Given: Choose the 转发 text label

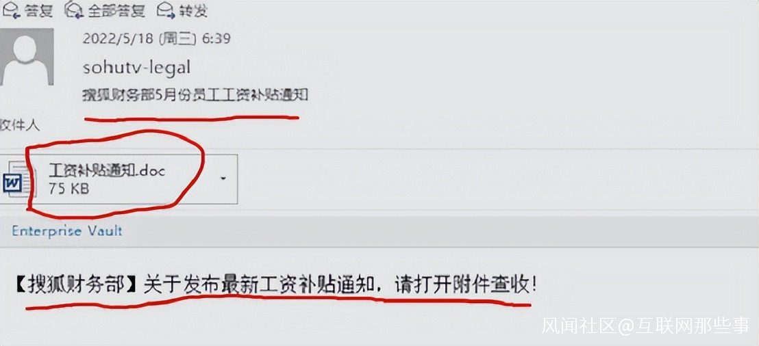Looking at the screenshot, I should tap(194, 11).
